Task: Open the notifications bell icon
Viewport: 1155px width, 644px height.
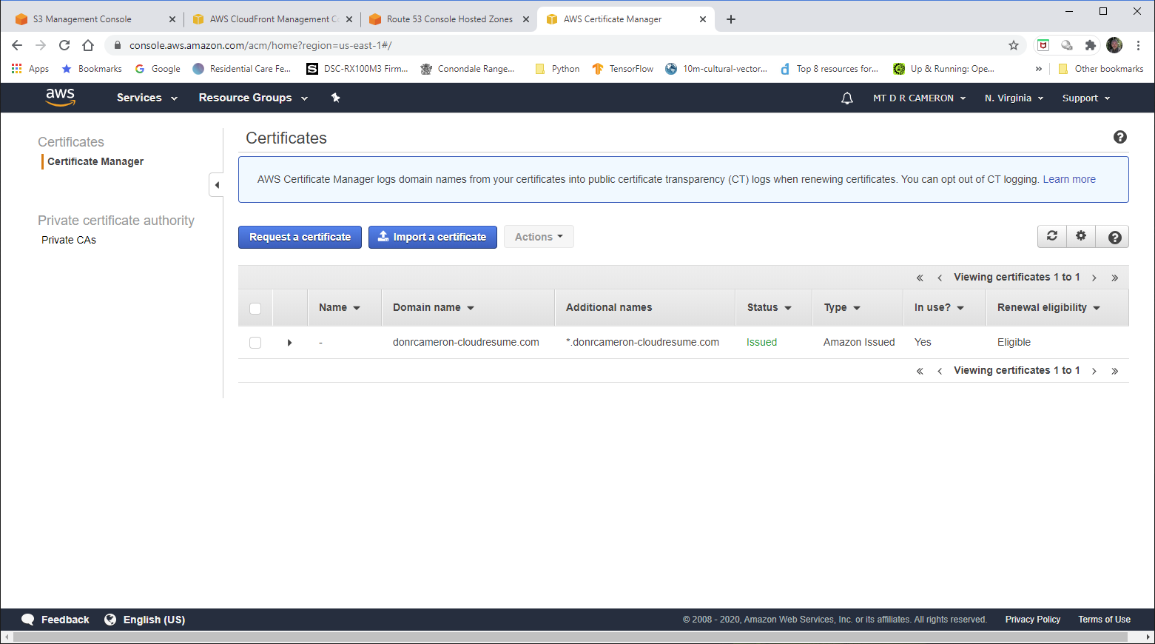Action: click(x=847, y=98)
